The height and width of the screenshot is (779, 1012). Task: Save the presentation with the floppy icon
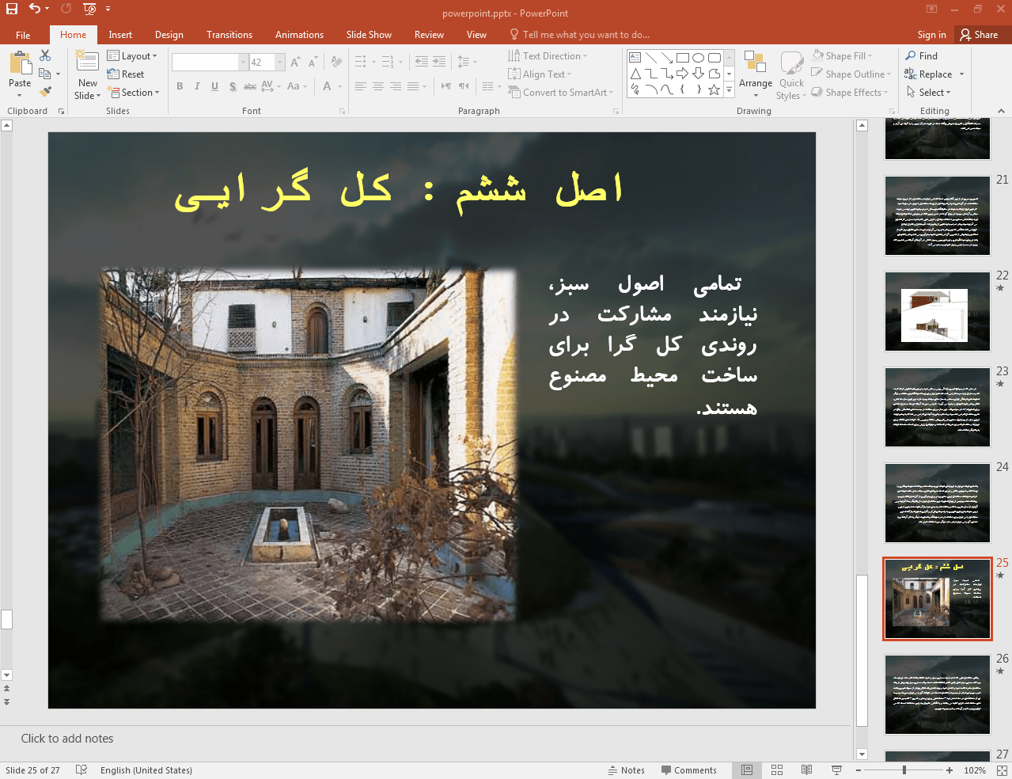(12, 9)
